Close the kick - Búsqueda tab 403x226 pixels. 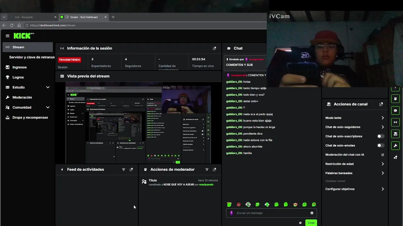pyautogui.click(x=55, y=17)
